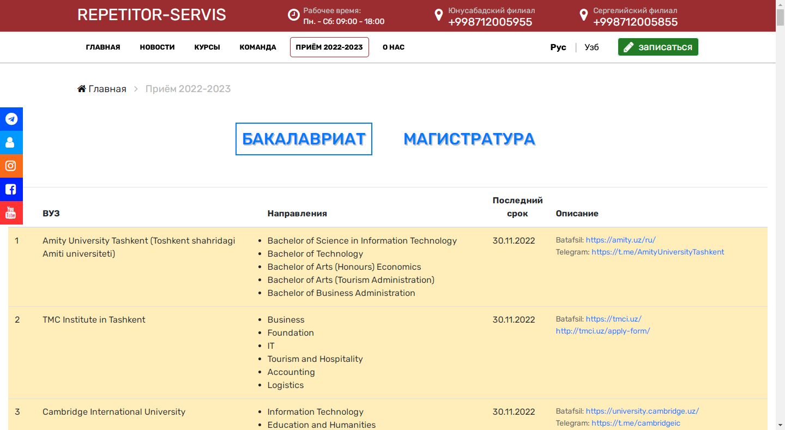Select the Бакалавриат tab

click(304, 139)
